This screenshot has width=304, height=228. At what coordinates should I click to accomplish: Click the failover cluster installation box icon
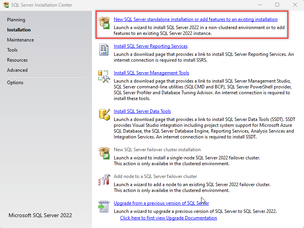click(x=104, y=153)
